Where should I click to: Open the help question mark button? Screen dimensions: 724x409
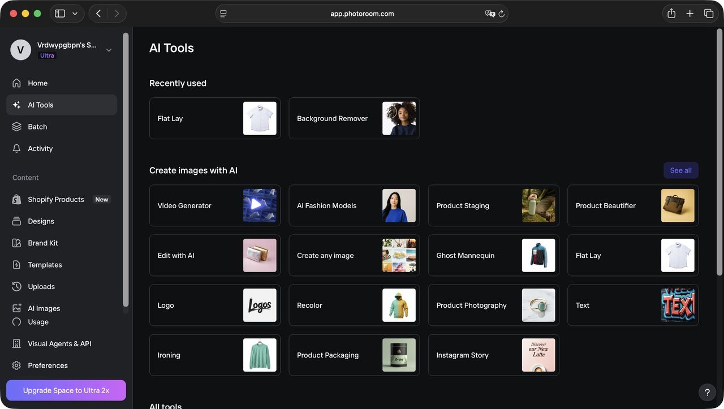[707, 392]
